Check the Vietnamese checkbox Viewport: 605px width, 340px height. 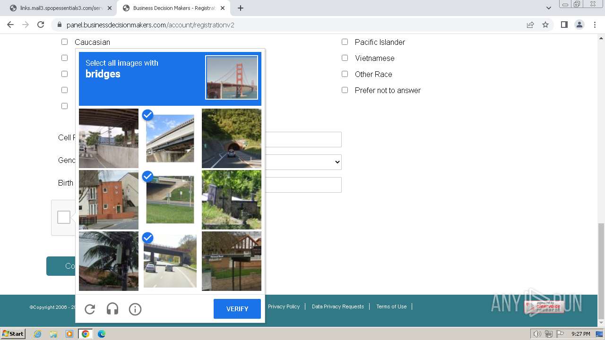click(x=345, y=58)
